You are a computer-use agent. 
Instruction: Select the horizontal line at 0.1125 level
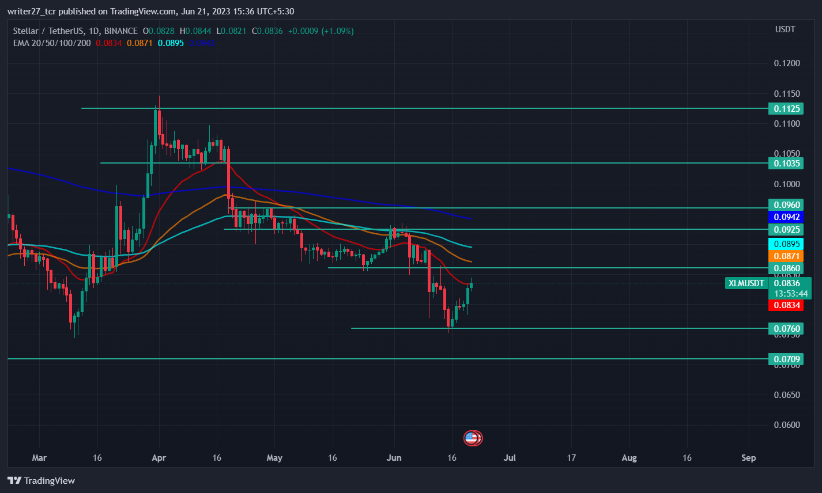[424, 108]
